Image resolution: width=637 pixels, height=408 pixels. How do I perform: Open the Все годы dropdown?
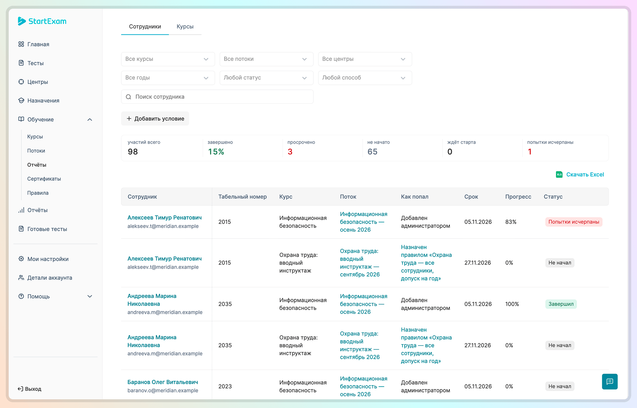click(x=168, y=78)
